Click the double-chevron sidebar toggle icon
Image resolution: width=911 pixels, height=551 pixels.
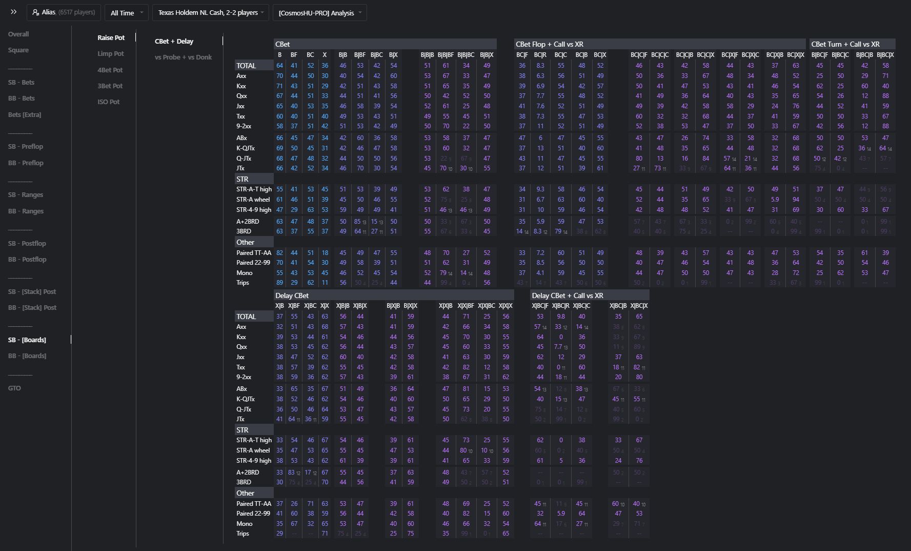tap(13, 12)
